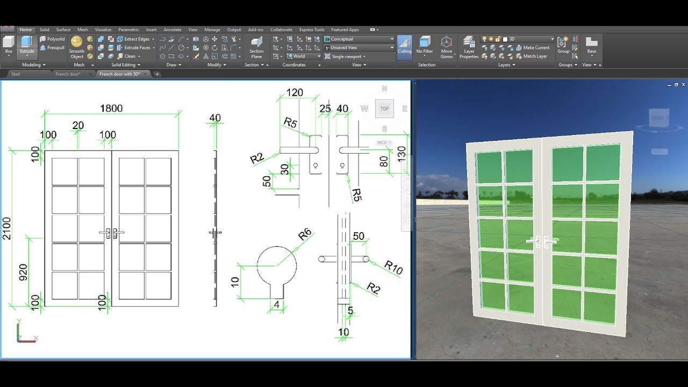Click the No Filter selection icon

click(425, 45)
